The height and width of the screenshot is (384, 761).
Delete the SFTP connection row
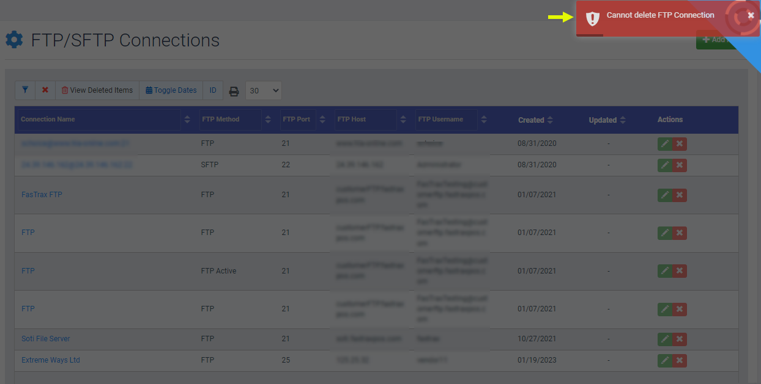click(680, 165)
